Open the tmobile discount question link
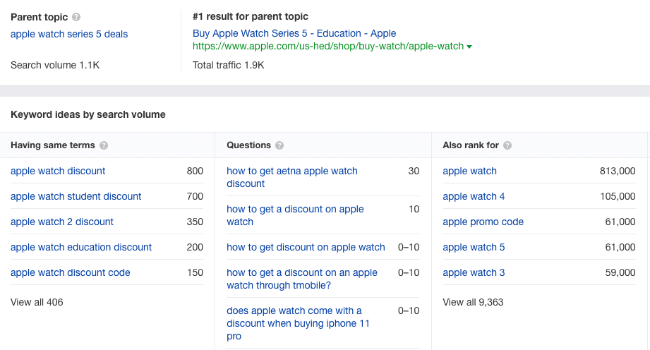650x350 pixels. 302,279
